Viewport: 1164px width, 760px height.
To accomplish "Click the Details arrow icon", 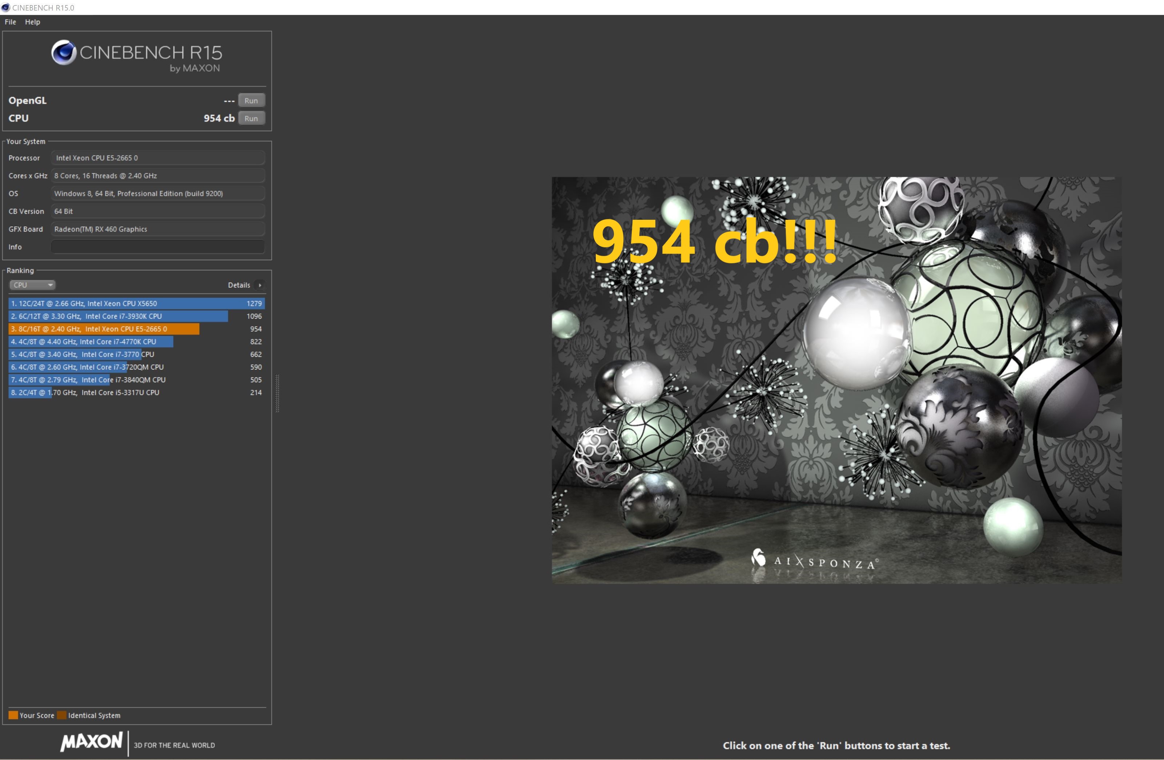I will coord(260,285).
